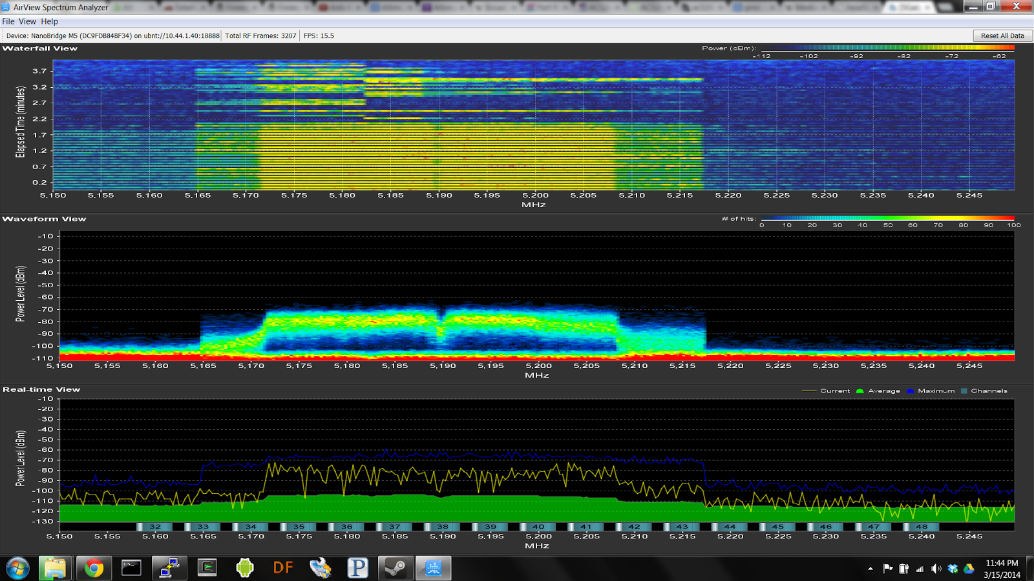Select channel 40 marker in Real-time View
Image resolution: width=1034 pixels, height=581 pixels.
pos(538,527)
